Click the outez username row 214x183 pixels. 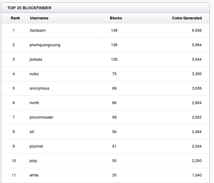(x=34, y=74)
